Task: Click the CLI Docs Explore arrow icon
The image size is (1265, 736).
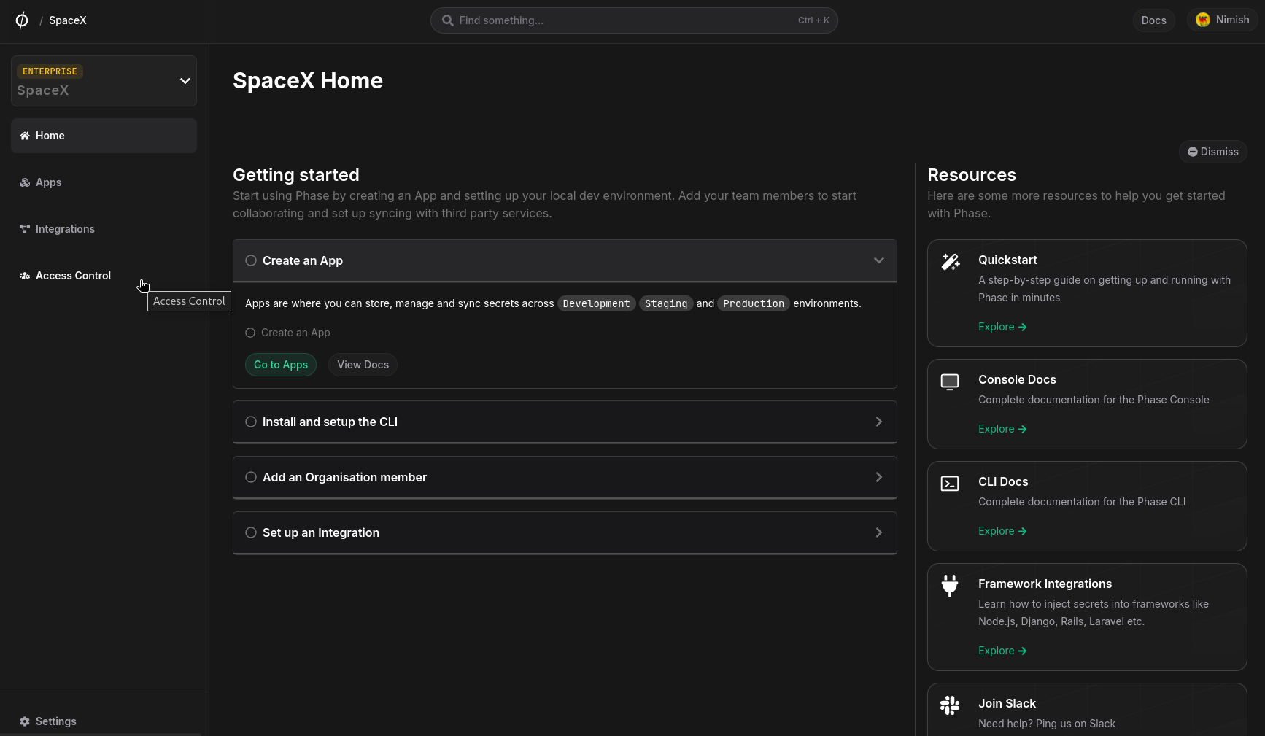Action: tap(1023, 531)
